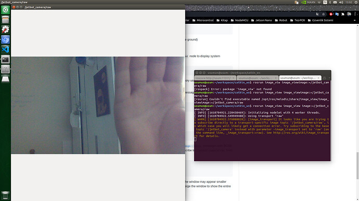Open the Kitap bookmarks folder
Image resolution: width=359 pixels, height=201 pixels.
(x=222, y=20)
